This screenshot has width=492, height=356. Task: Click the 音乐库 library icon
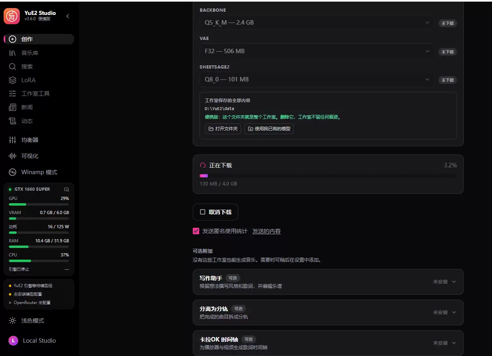click(13, 53)
